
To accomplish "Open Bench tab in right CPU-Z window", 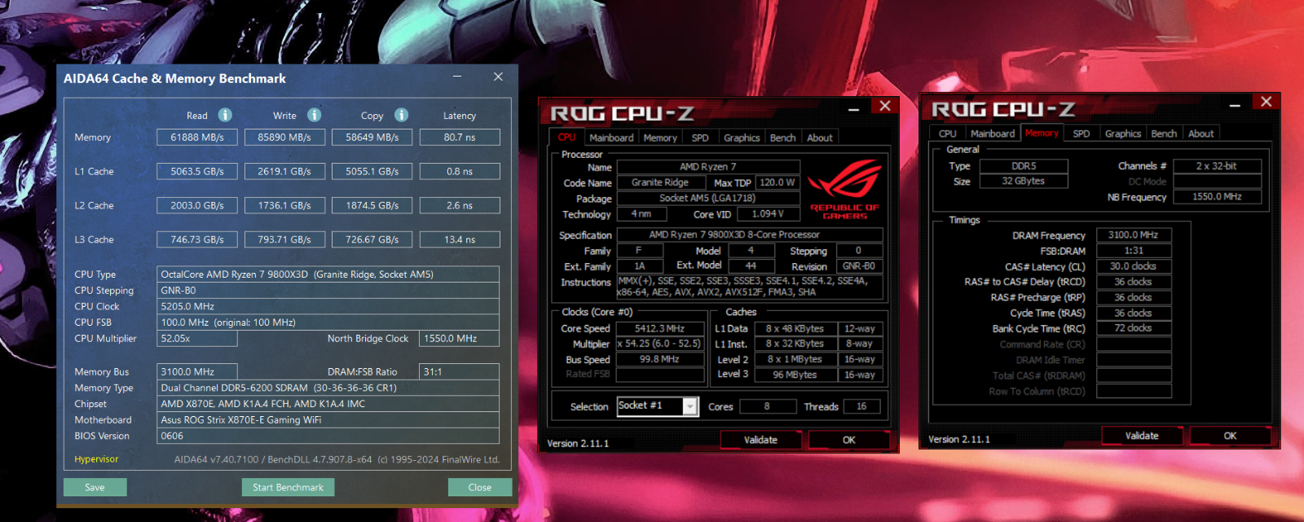I will 1164,134.
